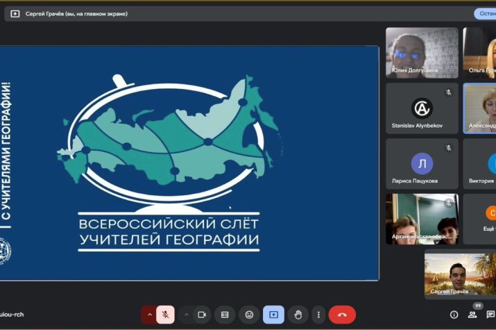Viewport: 496px width, 330px height.
Task: Select the Ольга video tile
Action: (x=479, y=53)
